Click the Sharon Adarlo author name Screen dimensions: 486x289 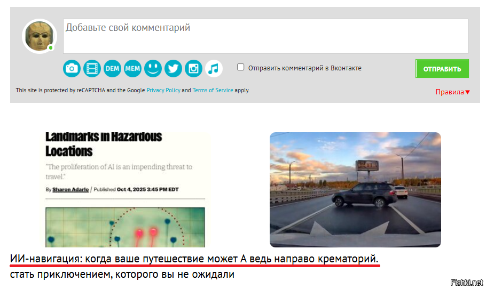coord(70,189)
